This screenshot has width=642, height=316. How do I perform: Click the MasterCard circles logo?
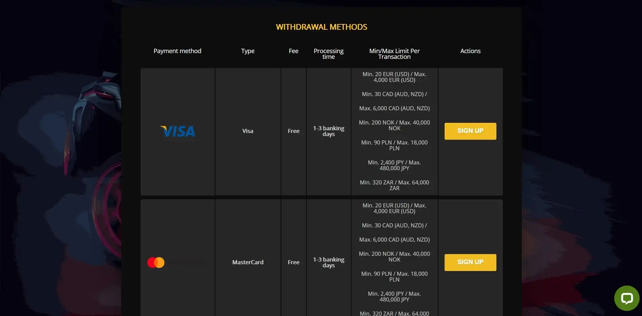click(156, 263)
